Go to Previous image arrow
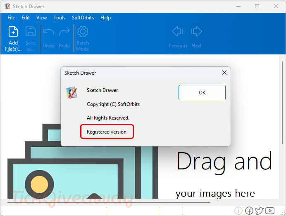 click(177, 31)
